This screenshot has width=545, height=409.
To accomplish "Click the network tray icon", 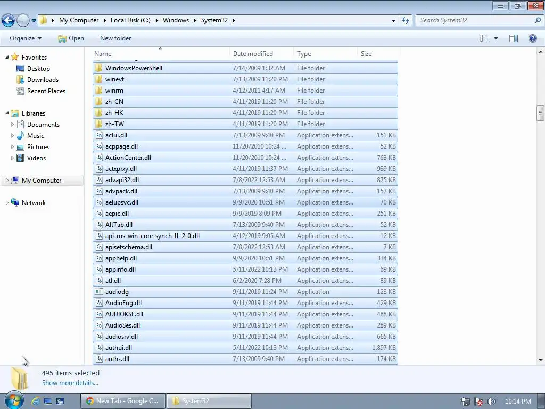I will coord(465,402).
